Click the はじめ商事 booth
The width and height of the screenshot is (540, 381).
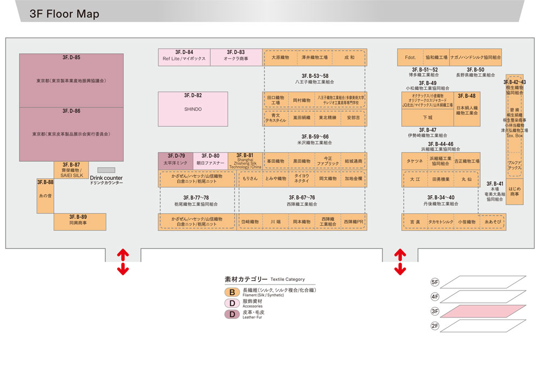(x=515, y=192)
